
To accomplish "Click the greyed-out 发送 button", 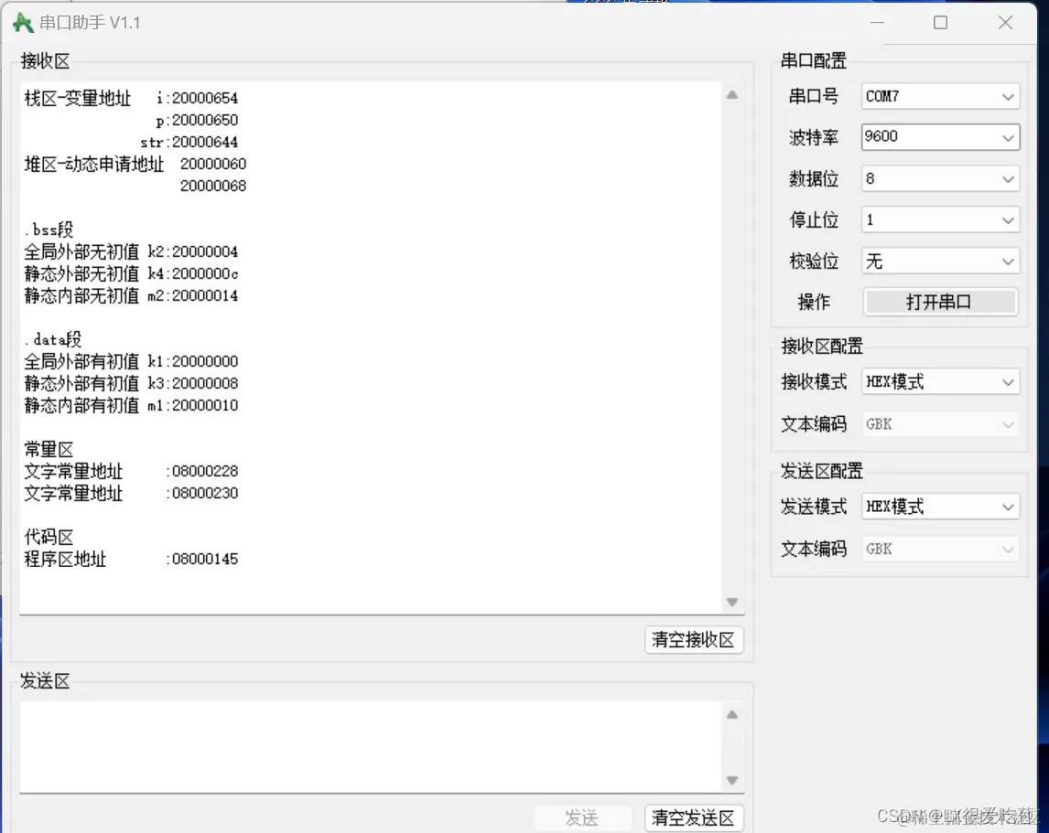I will tap(582, 817).
